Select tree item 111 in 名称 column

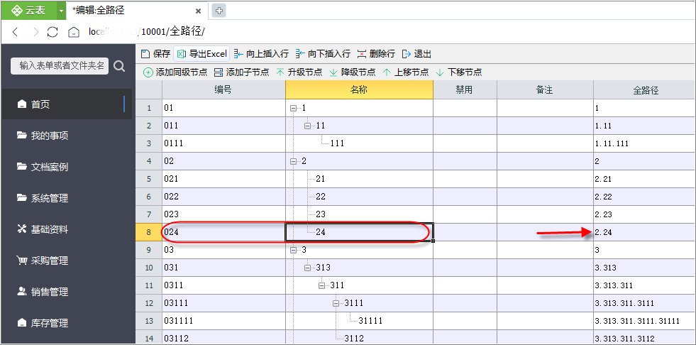click(337, 143)
